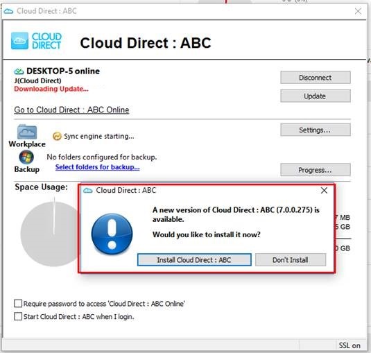371x353 pixels.
Task: Open the Progress… window
Action: click(316, 170)
